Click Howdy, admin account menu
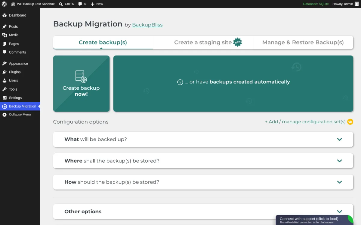 pos(345,4)
